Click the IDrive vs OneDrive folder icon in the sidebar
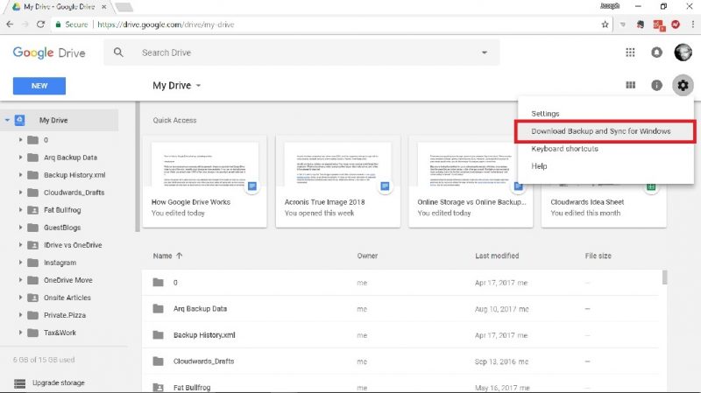 coord(32,245)
